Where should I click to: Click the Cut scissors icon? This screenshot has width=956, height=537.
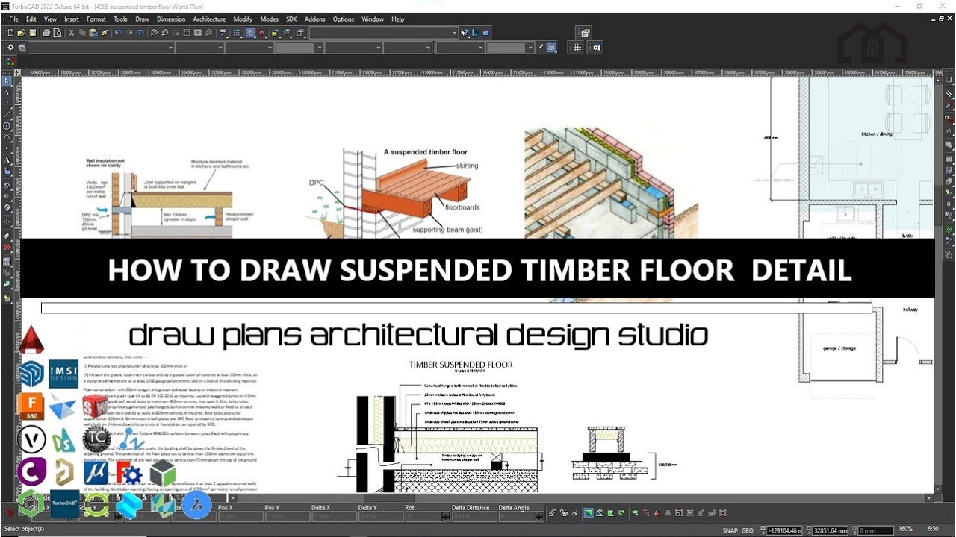click(71, 33)
